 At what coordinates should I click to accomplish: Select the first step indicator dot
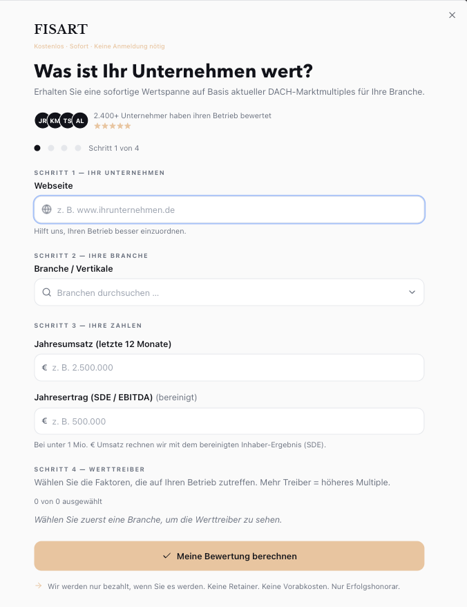(x=37, y=148)
